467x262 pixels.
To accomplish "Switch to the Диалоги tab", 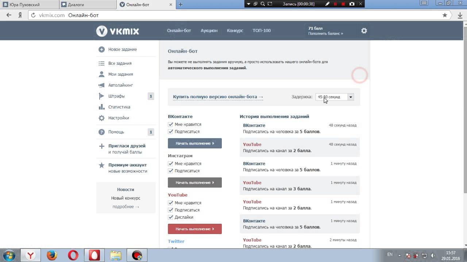I will 88,5.
